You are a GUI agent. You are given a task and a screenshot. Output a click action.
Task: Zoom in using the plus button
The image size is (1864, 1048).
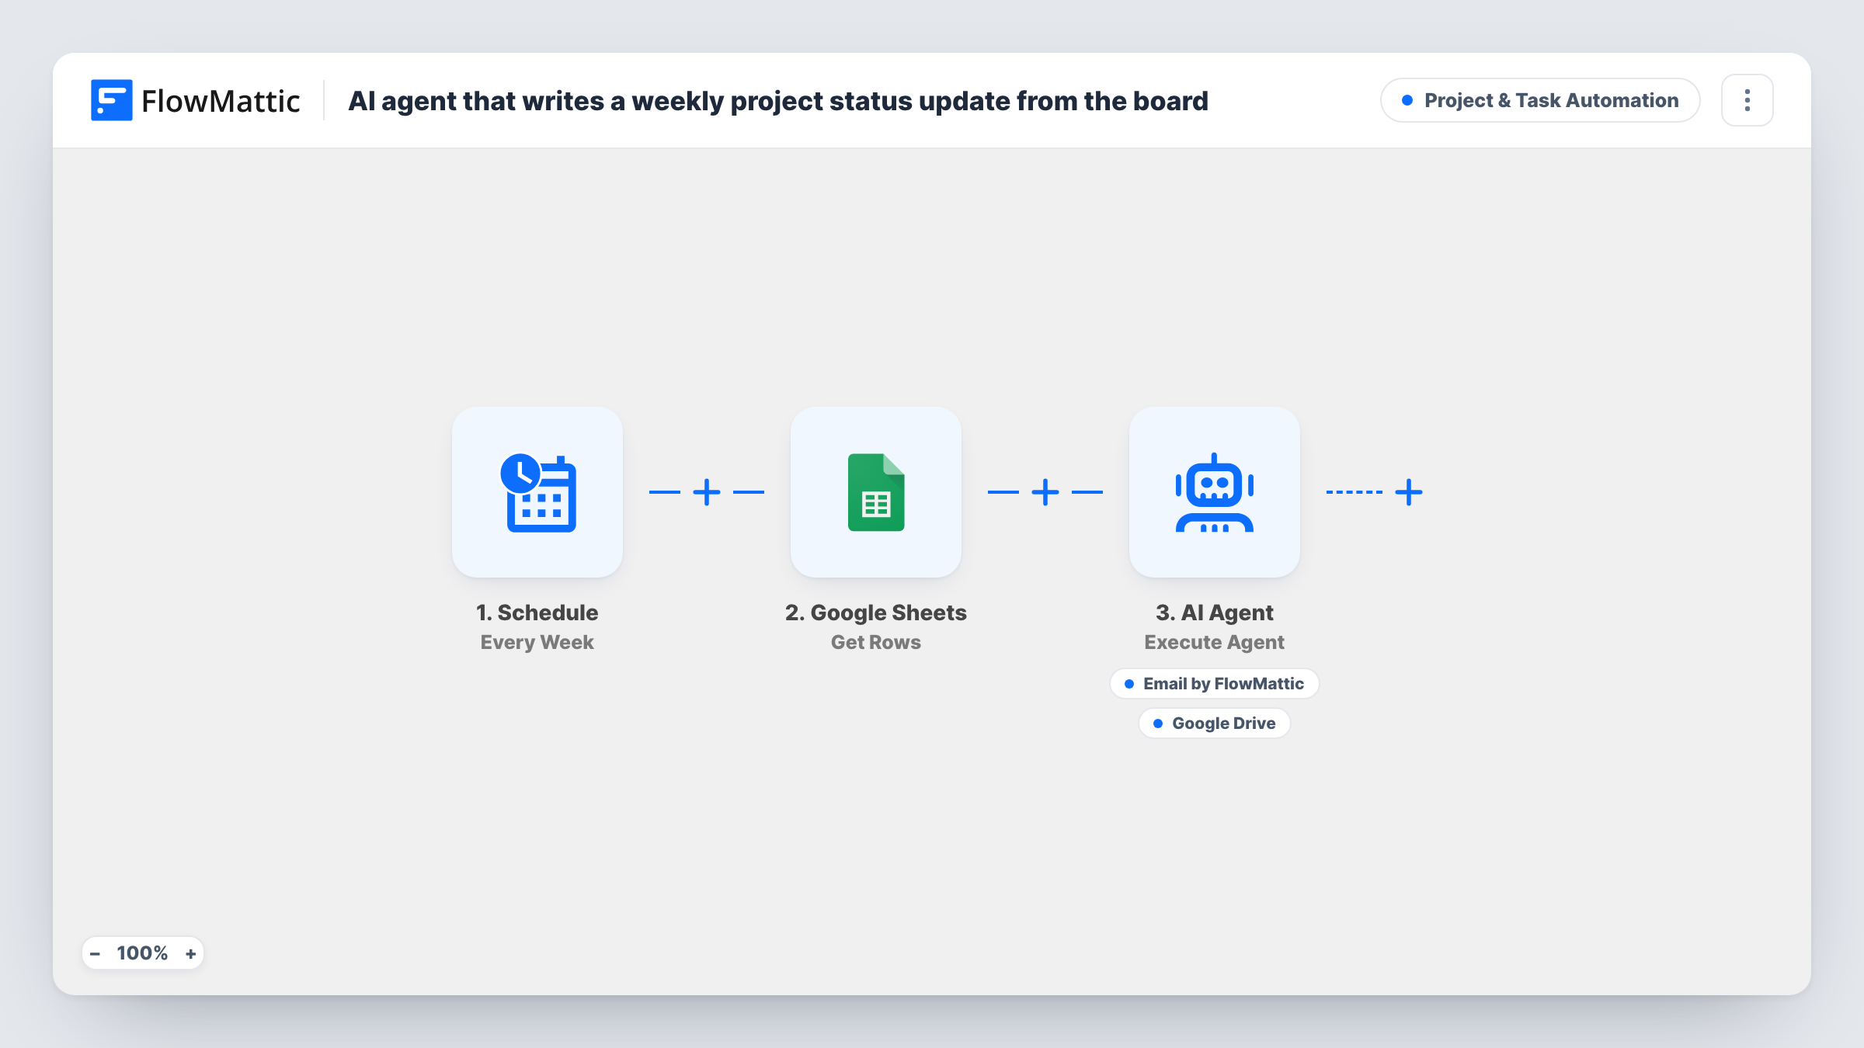(190, 953)
